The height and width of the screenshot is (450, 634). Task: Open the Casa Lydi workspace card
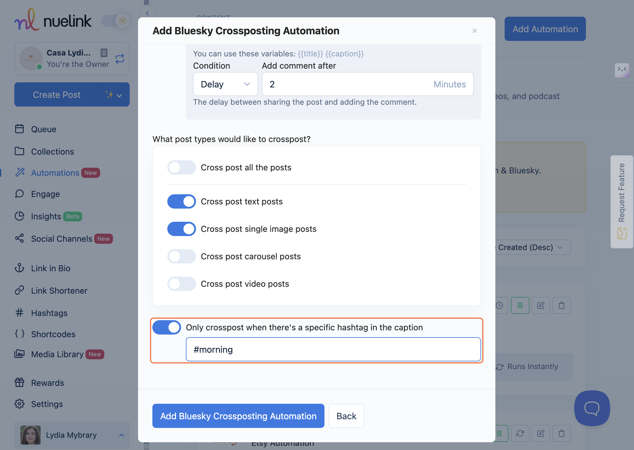point(72,58)
